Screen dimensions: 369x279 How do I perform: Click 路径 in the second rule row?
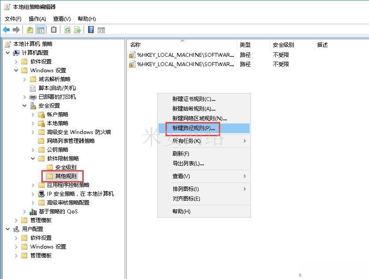(x=245, y=64)
